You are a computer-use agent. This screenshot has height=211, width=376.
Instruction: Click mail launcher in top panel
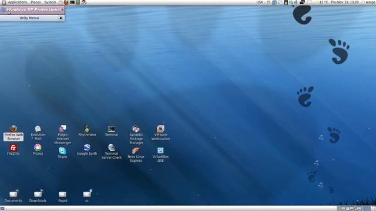[x=61, y=2]
